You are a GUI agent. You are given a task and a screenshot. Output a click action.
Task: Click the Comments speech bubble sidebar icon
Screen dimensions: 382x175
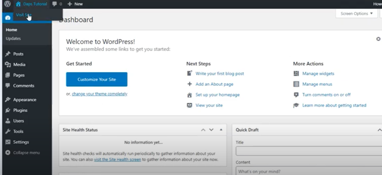click(8, 85)
